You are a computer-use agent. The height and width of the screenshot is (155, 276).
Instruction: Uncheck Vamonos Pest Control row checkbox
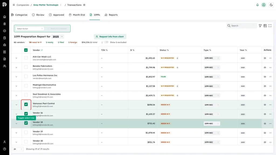pyautogui.click(x=26, y=104)
